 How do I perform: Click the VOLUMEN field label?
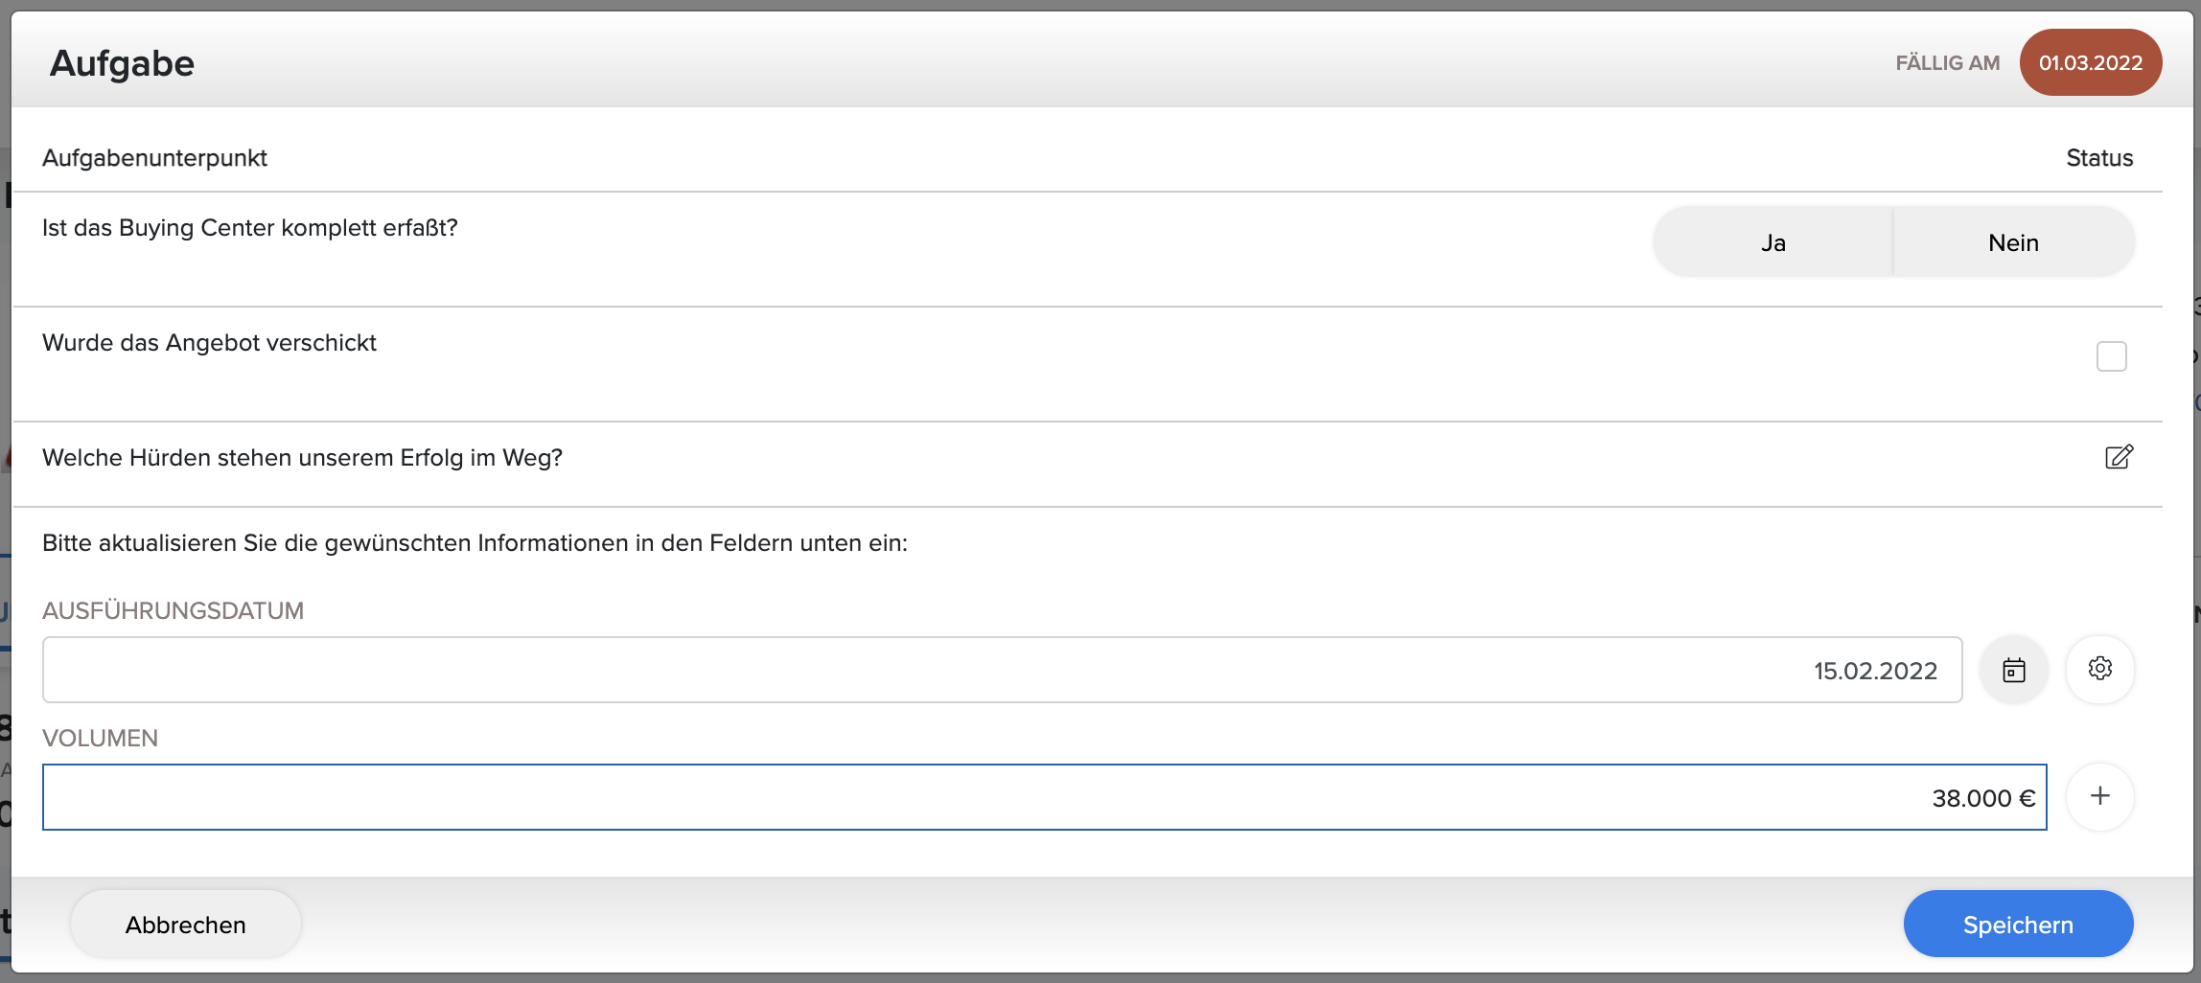[100, 738]
